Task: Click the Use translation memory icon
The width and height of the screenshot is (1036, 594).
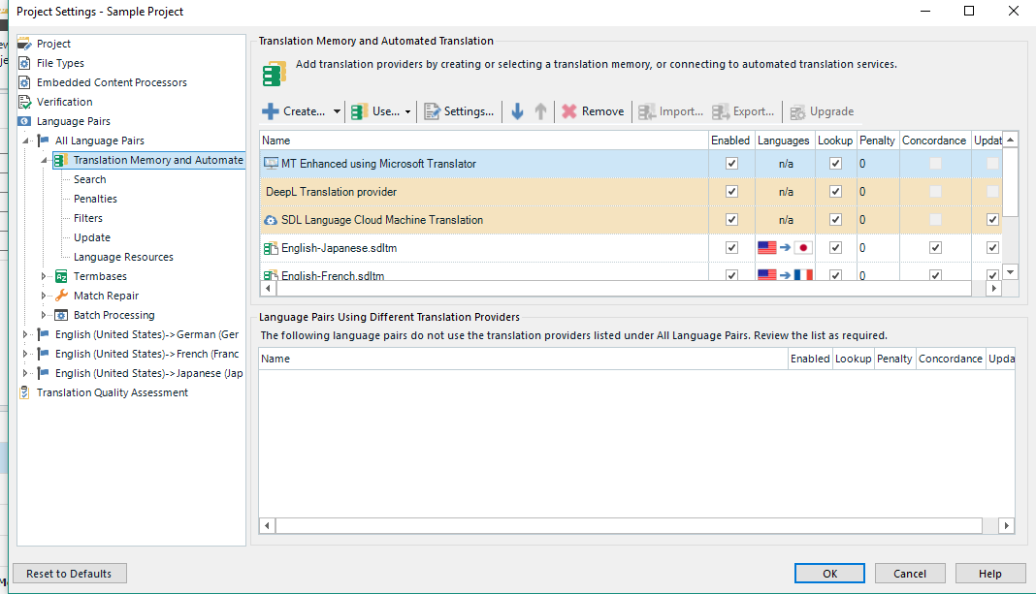Action: 359,111
